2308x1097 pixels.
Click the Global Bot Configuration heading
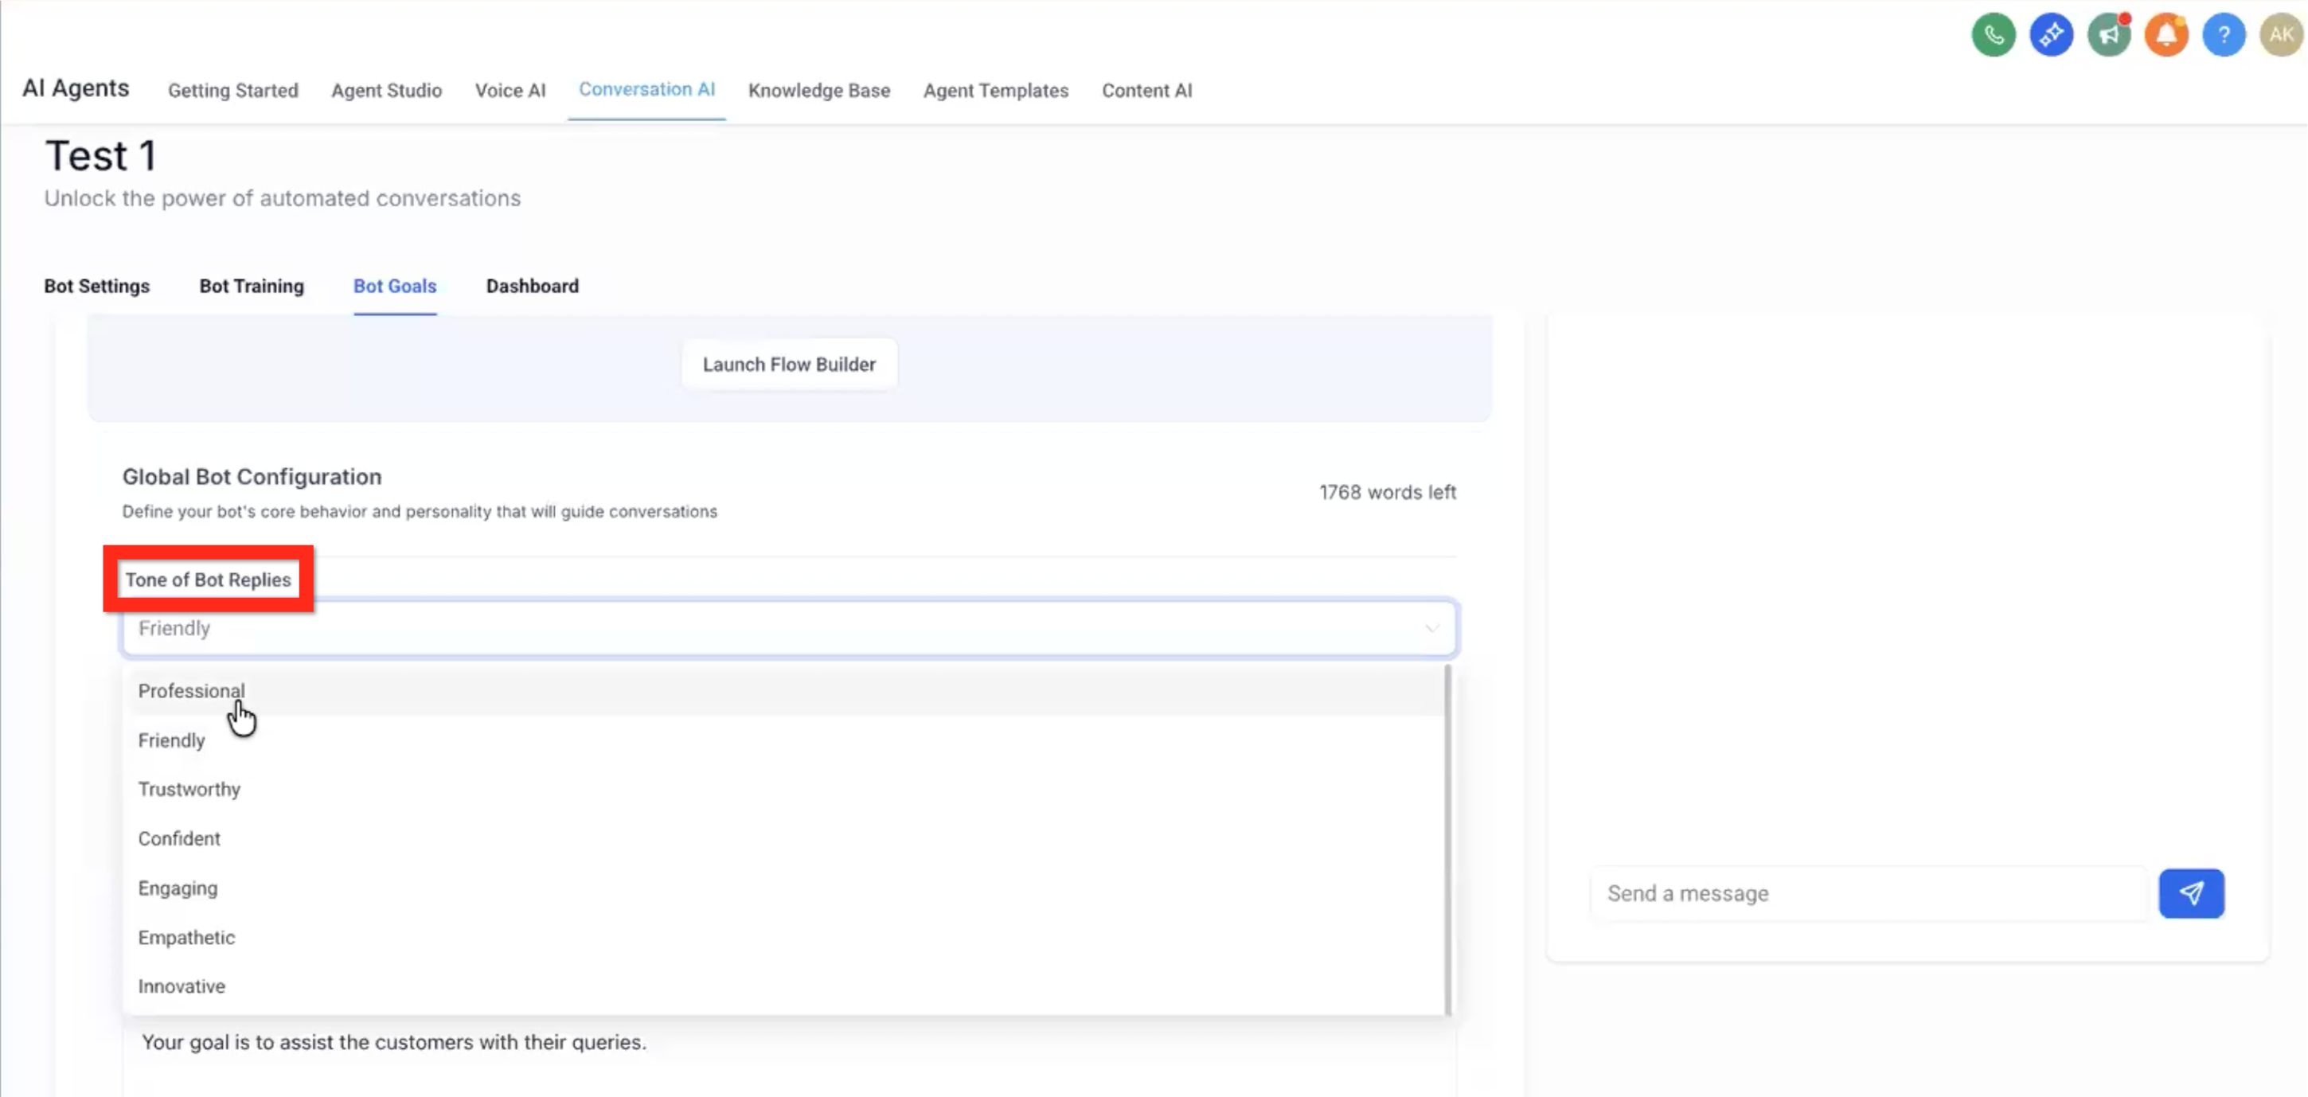pos(252,477)
